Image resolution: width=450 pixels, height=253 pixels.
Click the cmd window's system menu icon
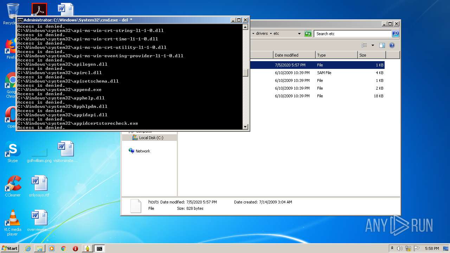click(x=20, y=20)
